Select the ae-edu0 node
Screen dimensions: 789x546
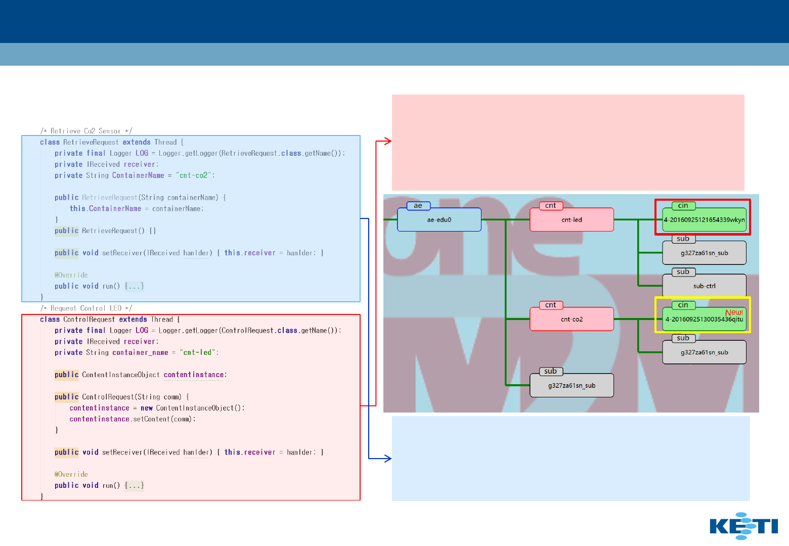[x=439, y=219]
